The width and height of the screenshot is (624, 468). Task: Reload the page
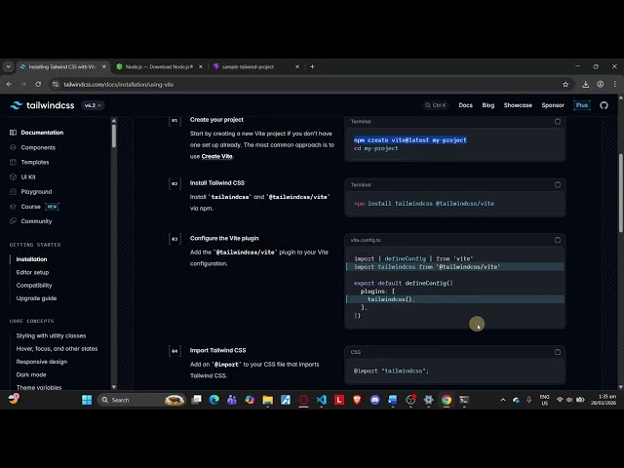pos(38,85)
